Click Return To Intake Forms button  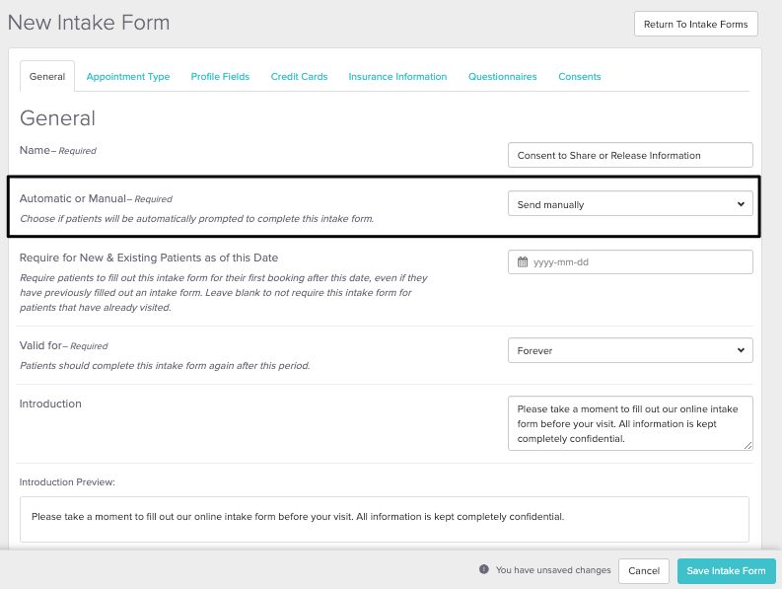pyautogui.click(x=696, y=24)
